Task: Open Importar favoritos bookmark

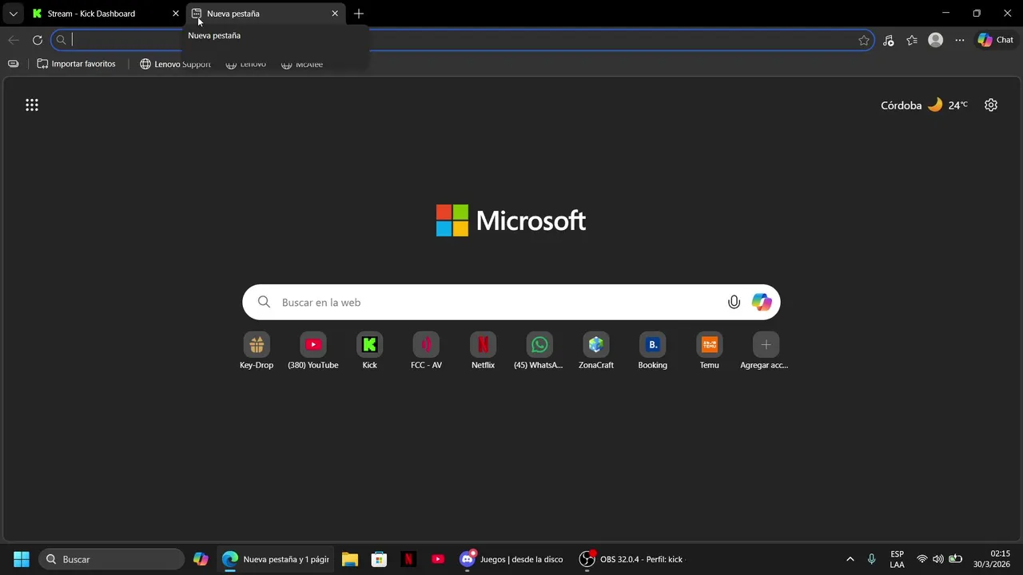Action: point(77,64)
